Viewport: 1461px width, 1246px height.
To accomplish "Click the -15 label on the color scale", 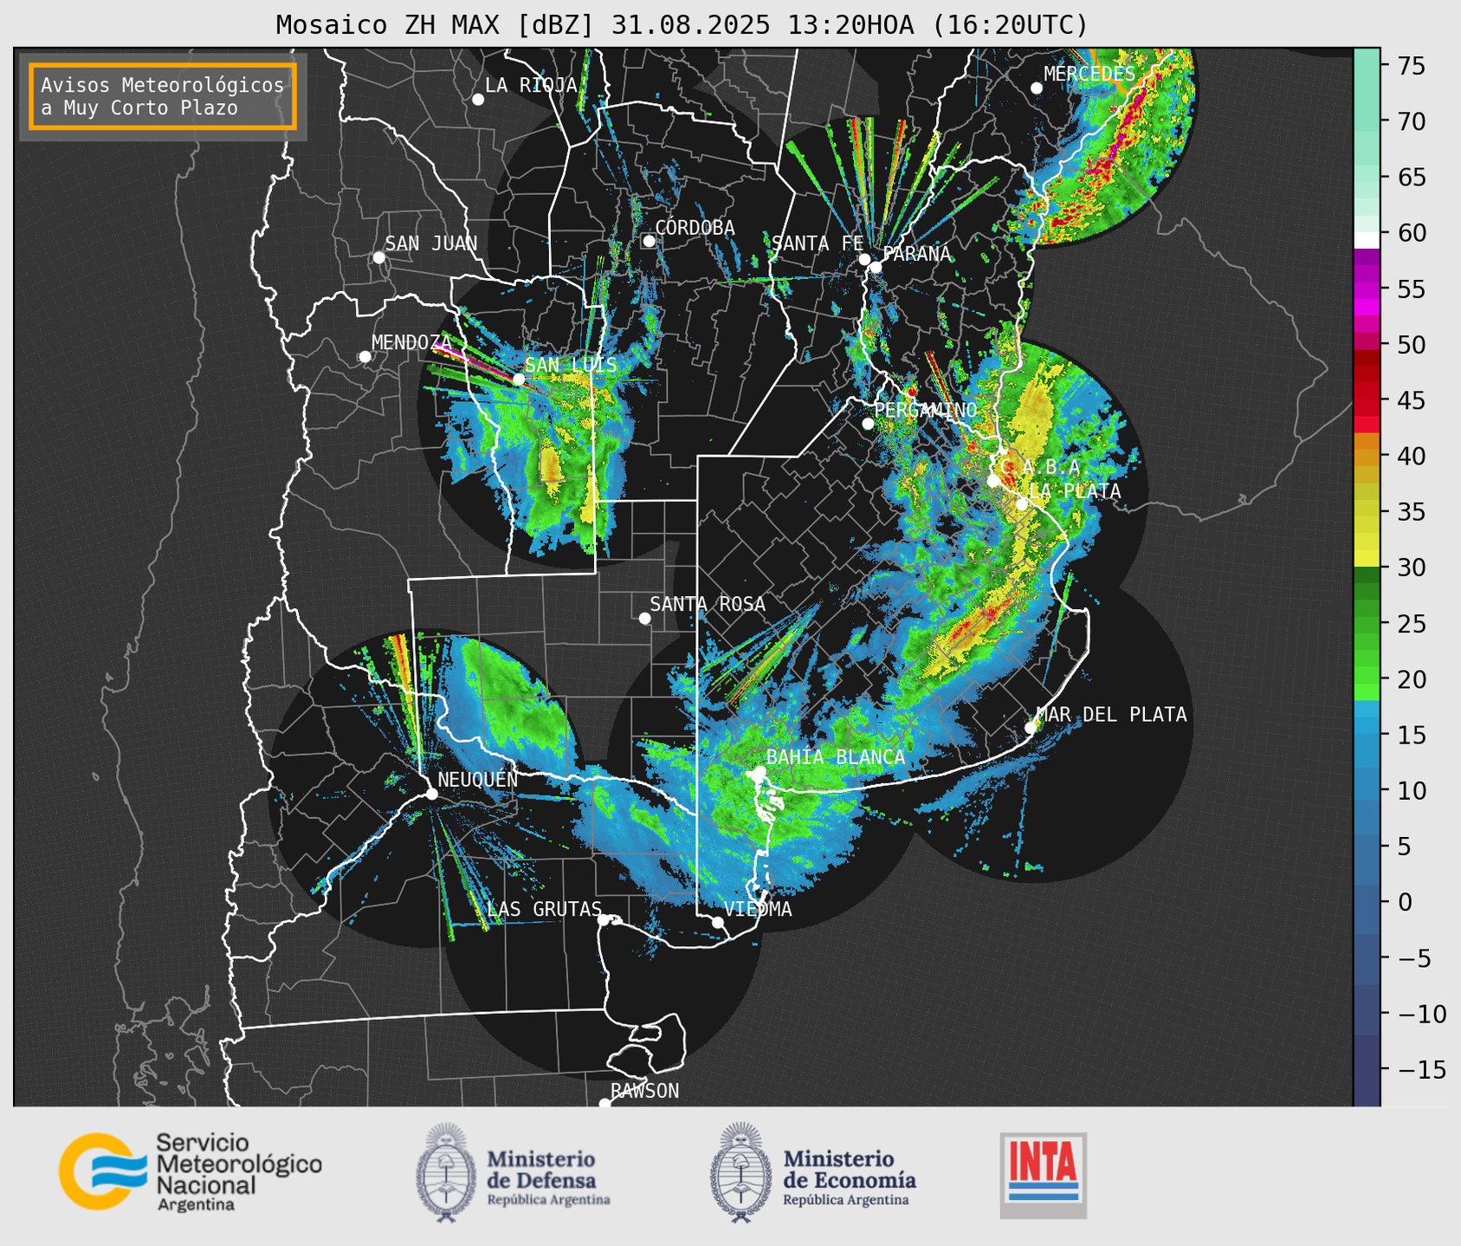I will [x=1422, y=1070].
